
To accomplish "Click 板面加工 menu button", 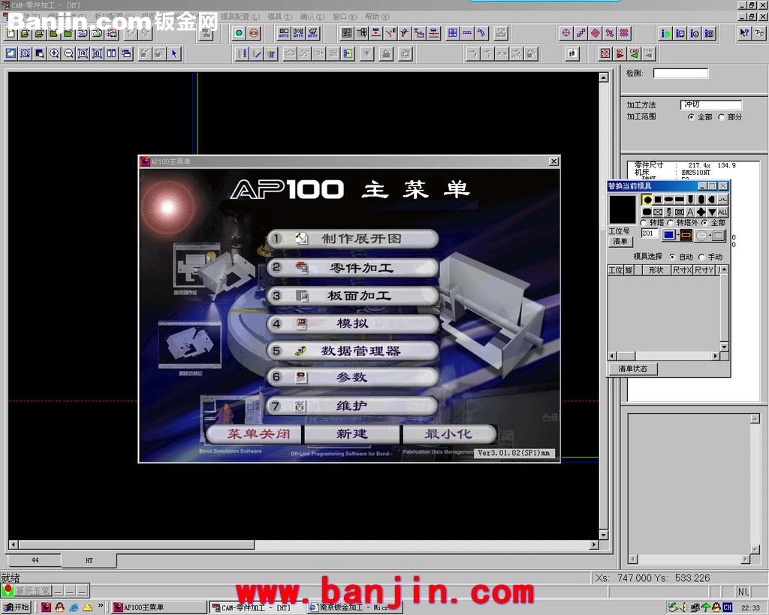I will pyautogui.click(x=352, y=296).
